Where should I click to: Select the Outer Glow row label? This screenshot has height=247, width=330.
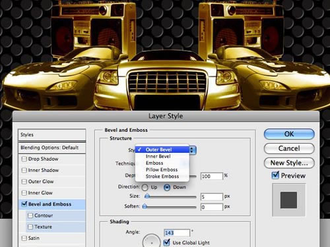(x=41, y=182)
